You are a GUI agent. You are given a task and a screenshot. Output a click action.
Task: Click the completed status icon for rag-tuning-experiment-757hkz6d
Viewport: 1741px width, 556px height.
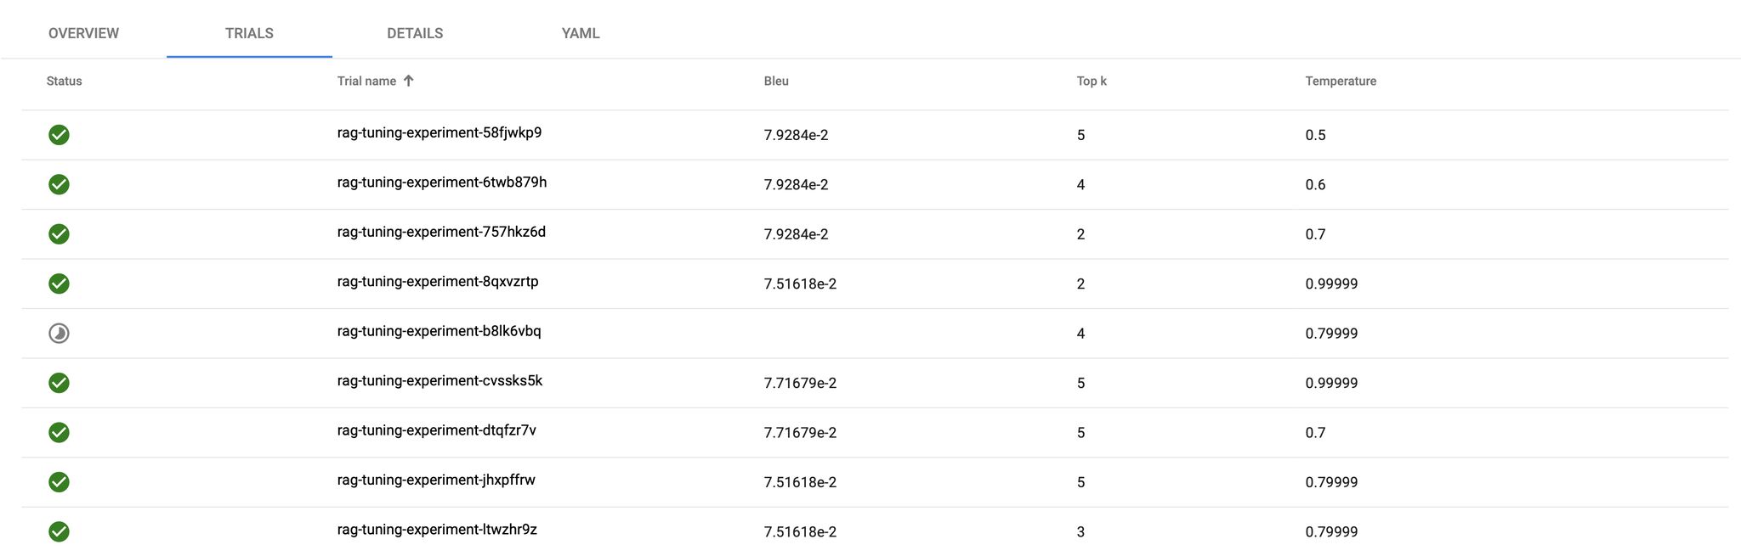(x=59, y=233)
